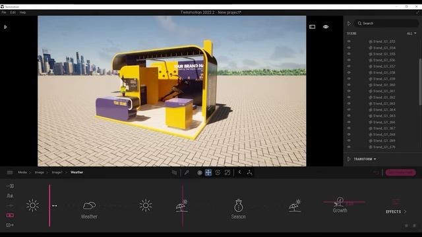Select Stand_G1_068 in the scene list
Viewport: 422px width, 237px height.
pyautogui.click(x=384, y=134)
